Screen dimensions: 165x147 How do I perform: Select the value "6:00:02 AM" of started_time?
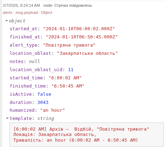(x=65, y=78)
